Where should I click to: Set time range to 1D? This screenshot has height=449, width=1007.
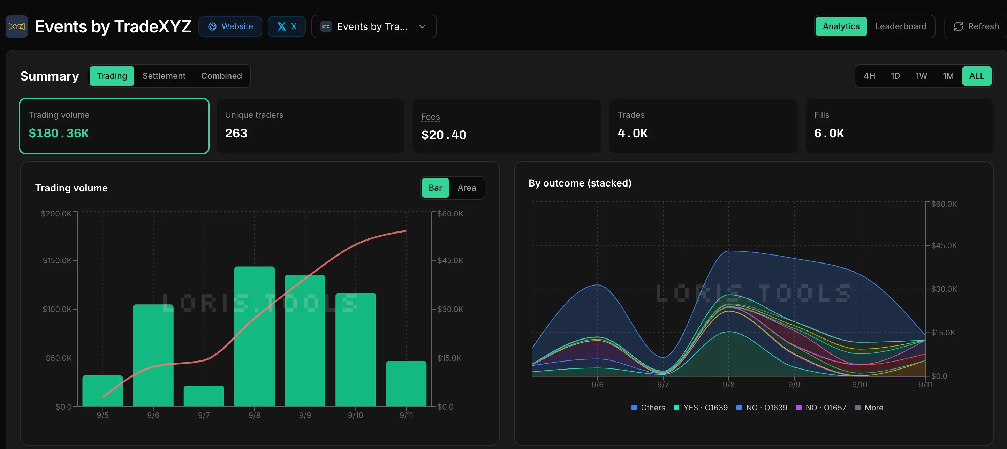pos(895,76)
